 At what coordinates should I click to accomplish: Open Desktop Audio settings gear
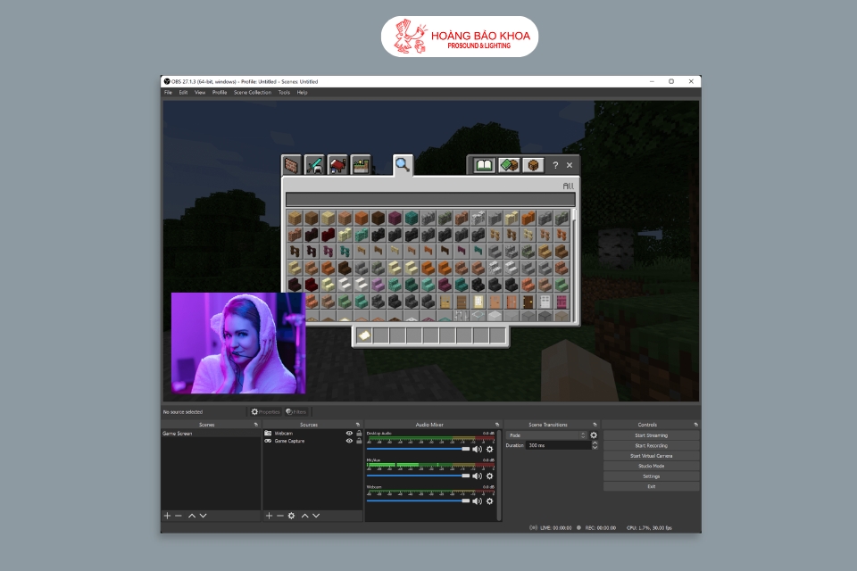[490, 449]
